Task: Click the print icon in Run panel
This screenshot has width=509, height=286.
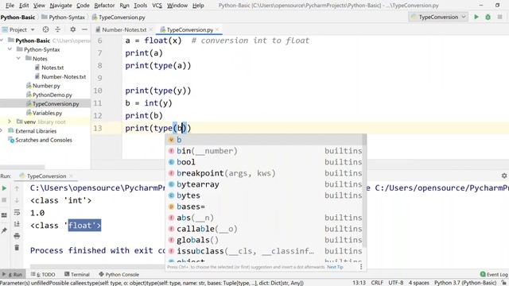Action: pos(17,236)
